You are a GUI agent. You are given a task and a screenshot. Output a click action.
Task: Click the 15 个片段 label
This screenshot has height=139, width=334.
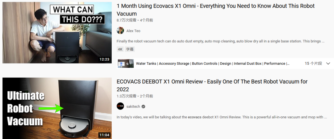(x=313, y=63)
